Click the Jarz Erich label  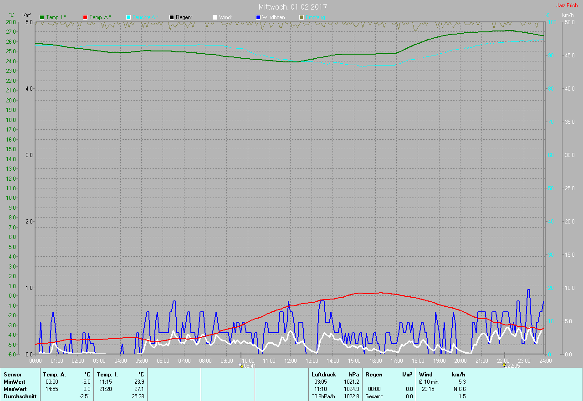click(567, 5)
